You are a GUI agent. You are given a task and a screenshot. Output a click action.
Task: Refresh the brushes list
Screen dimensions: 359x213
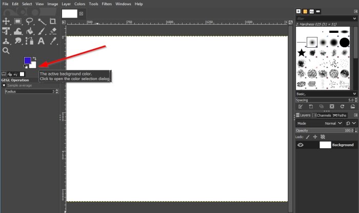pyautogui.click(x=342, y=107)
